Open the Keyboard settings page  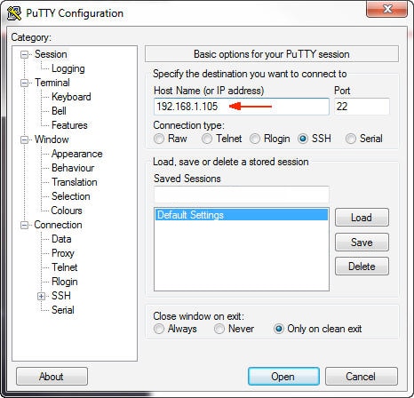71,97
